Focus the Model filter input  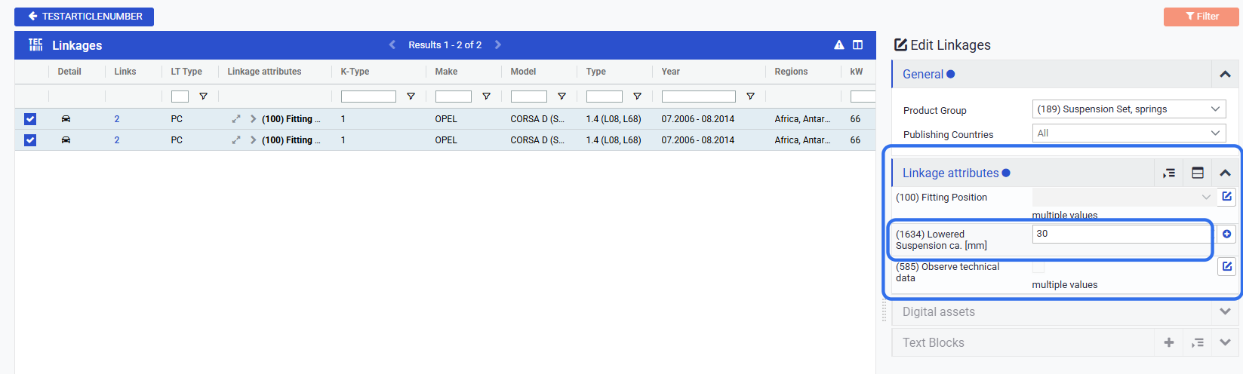point(529,97)
